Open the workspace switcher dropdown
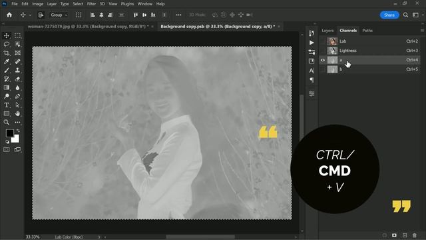The image size is (426, 240). point(415,15)
